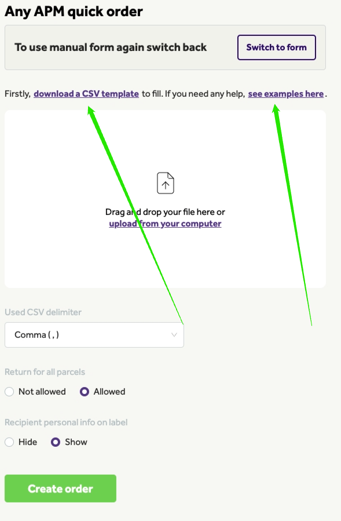Click the Switch to form button

[x=277, y=48]
